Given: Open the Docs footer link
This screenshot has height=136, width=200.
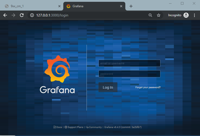Looking at the screenshot, I should click(x=58, y=127).
